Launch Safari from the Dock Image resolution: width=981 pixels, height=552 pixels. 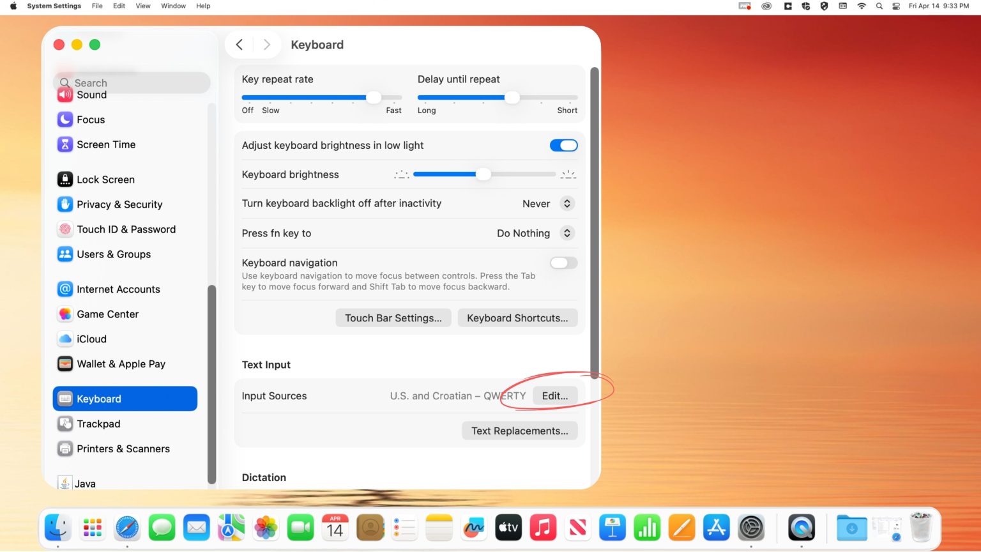(126, 527)
